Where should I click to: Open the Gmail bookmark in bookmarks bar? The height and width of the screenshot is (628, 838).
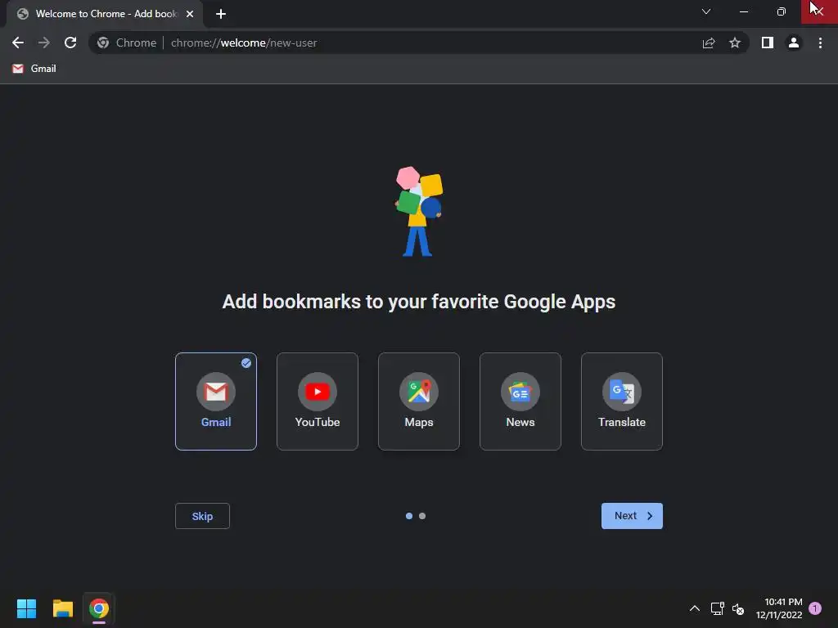point(34,69)
